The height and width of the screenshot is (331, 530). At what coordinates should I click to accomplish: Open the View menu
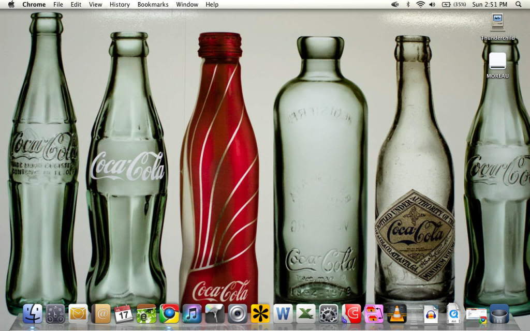click(95, 4)
